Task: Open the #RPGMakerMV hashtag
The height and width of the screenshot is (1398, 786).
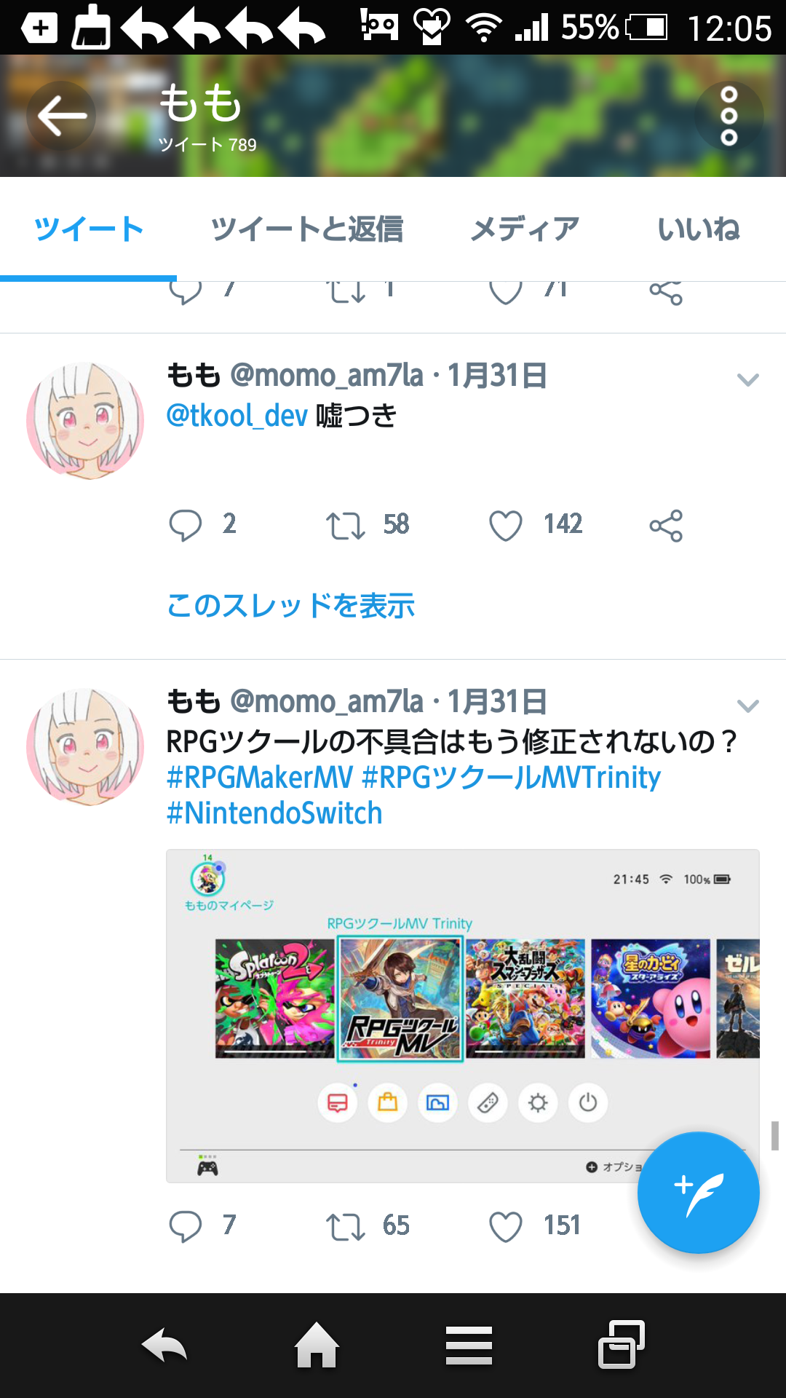Action: tap(260, 778)
